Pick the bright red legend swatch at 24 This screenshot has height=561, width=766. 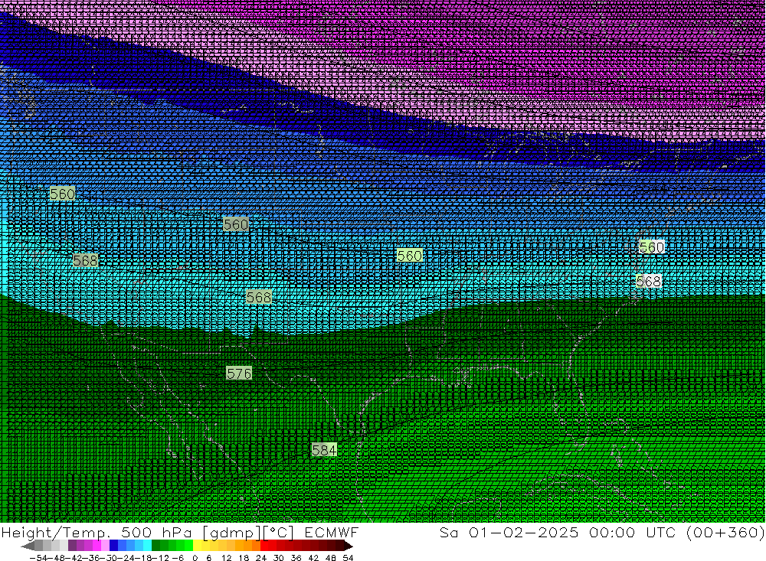pyautogui.click(x=264, y=546)
